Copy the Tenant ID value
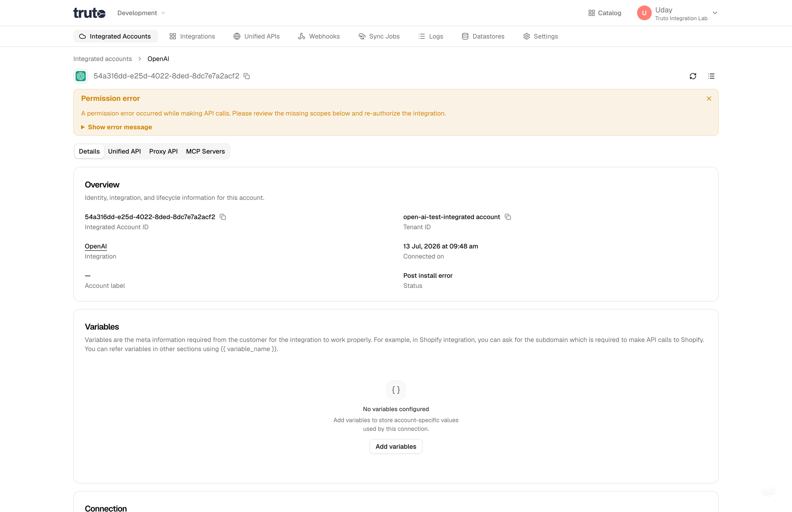 [508, 217]
